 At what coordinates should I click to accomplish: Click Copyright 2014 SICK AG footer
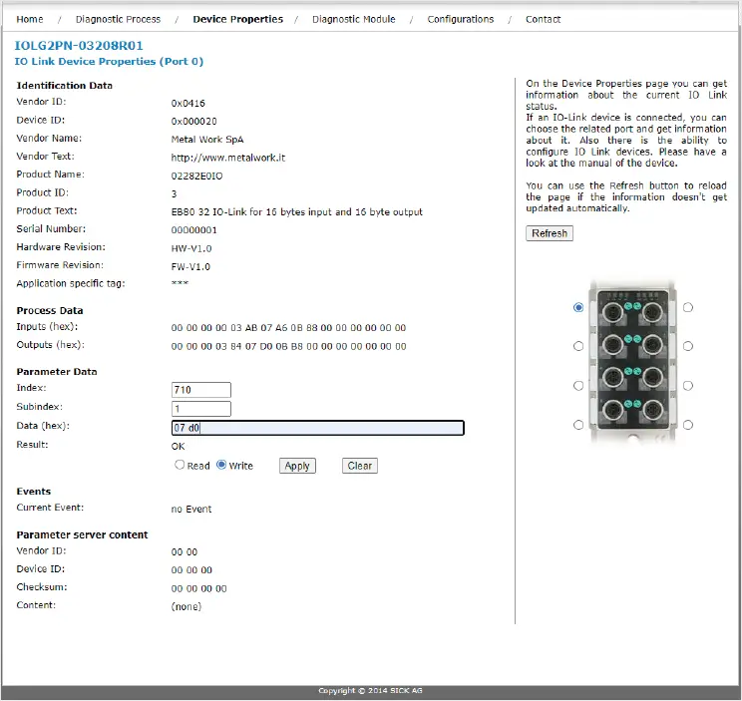click(x=371, y=691)
